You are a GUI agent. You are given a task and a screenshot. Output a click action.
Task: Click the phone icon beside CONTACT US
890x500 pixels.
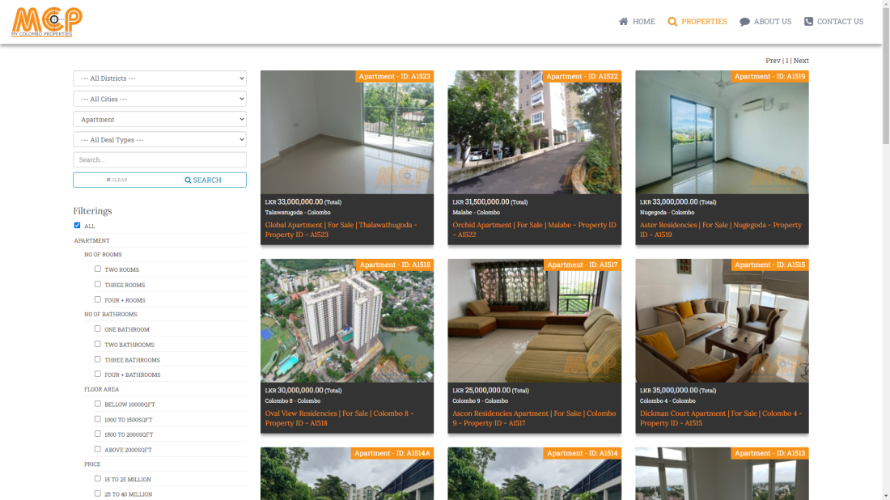(809, 22)
